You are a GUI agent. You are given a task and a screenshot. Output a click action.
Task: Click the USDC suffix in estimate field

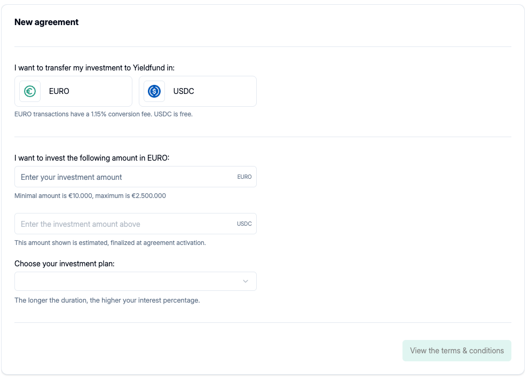244,224
